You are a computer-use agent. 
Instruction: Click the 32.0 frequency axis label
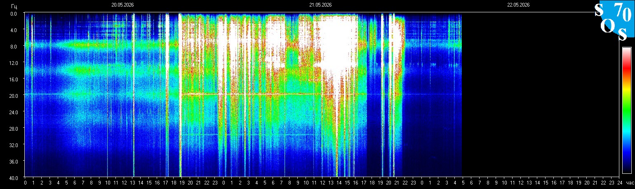click(x=13, y=145)
